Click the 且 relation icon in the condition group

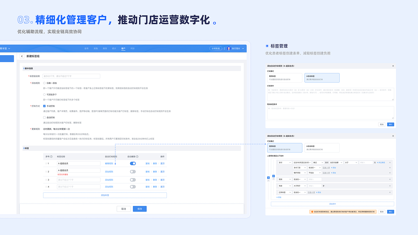click(273, 176)
